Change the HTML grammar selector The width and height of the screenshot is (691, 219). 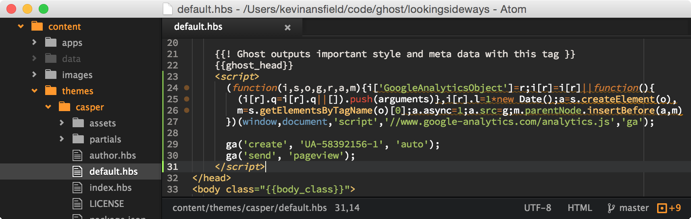tap(580, 208)
